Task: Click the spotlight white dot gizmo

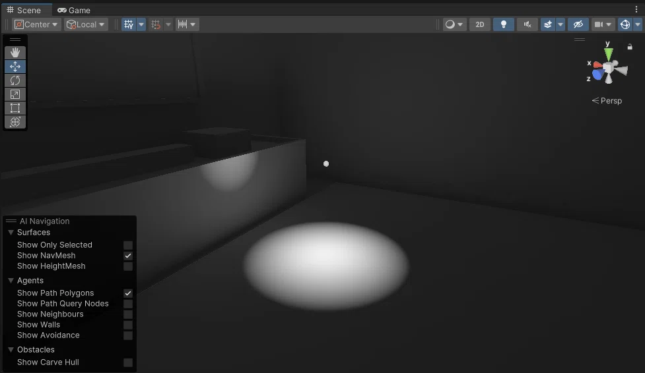Action: point(326,164)
